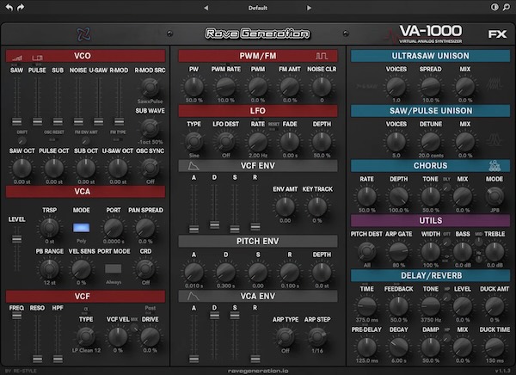Image resolution: width=516 pixels, height=375 pixels.
Task: Click the redo arrow icon
Action: [x=21, y=8]
